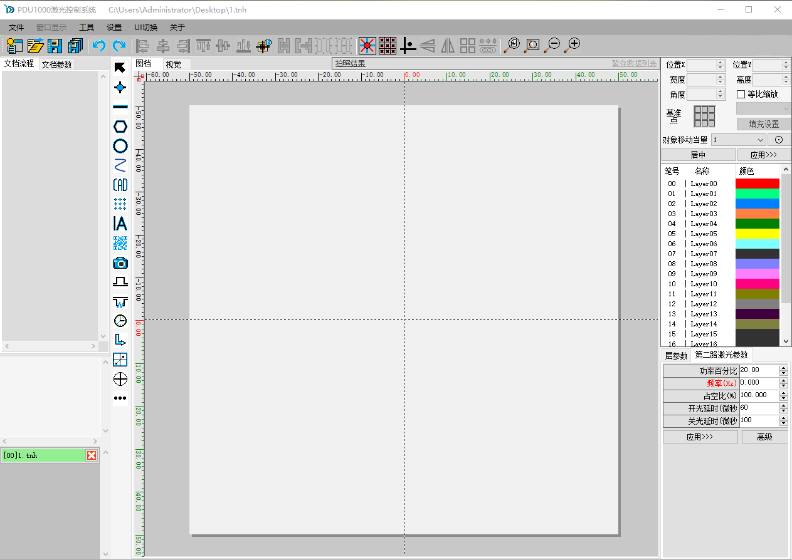Open the camera capture tool
The image size is (792, 560).
coord(120,263)
